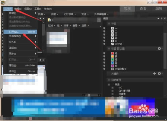Open the 幻灯放映 toolbar button

click(70, 14)
